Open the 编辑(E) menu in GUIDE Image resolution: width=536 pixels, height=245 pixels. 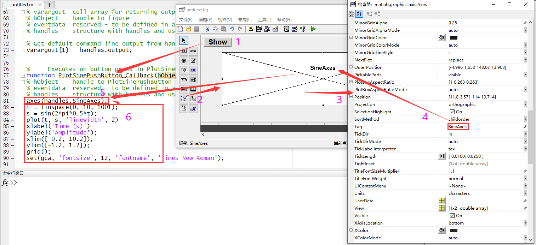pyautogui.click(x=205, y=20)
